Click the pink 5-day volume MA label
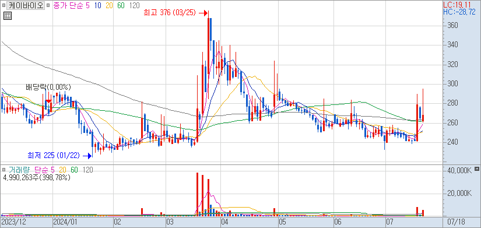The height and width of the screenshot is (228, 481). (x=53, y=170)
